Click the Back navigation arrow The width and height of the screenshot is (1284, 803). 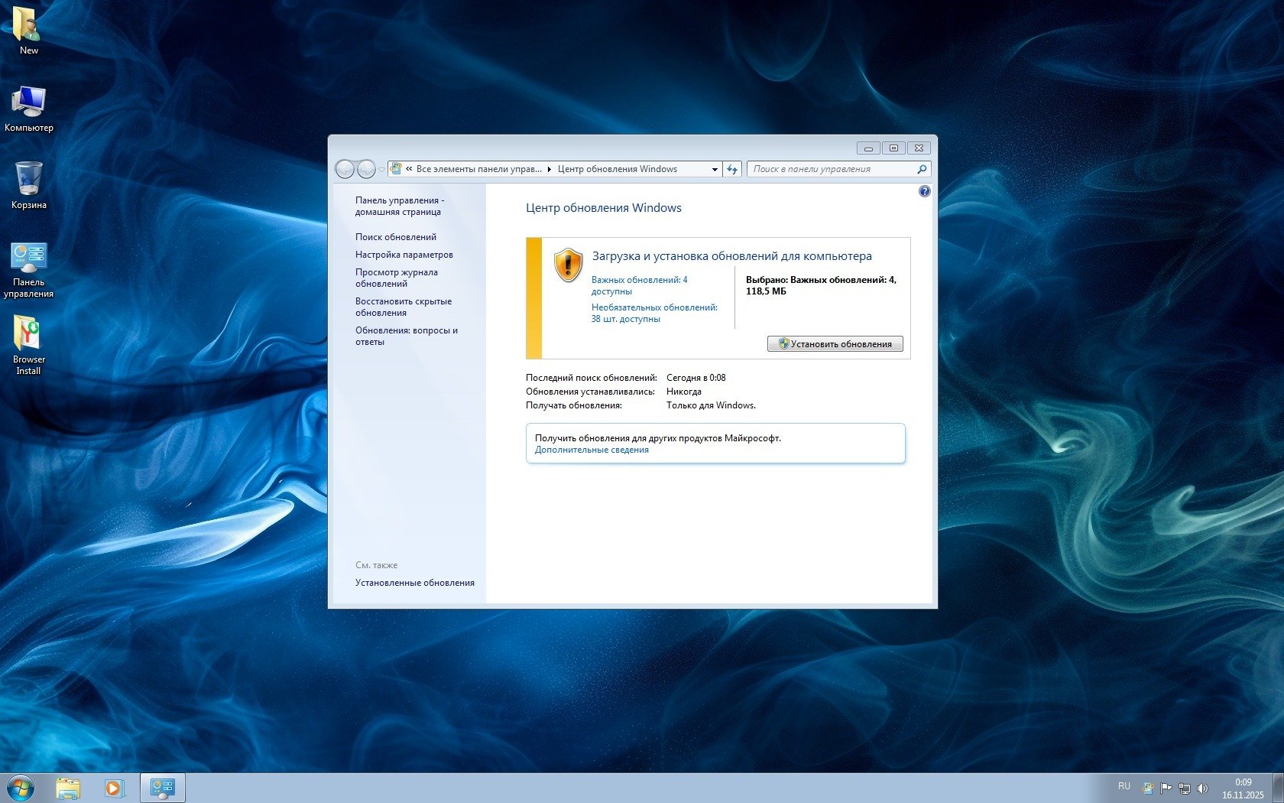coord(345,169)
